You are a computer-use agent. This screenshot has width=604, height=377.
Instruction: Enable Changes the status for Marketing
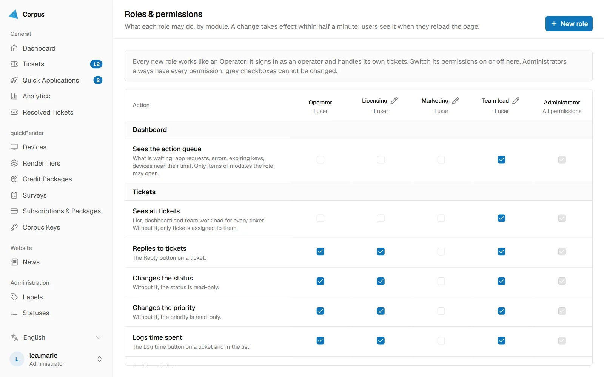(441, 281)
